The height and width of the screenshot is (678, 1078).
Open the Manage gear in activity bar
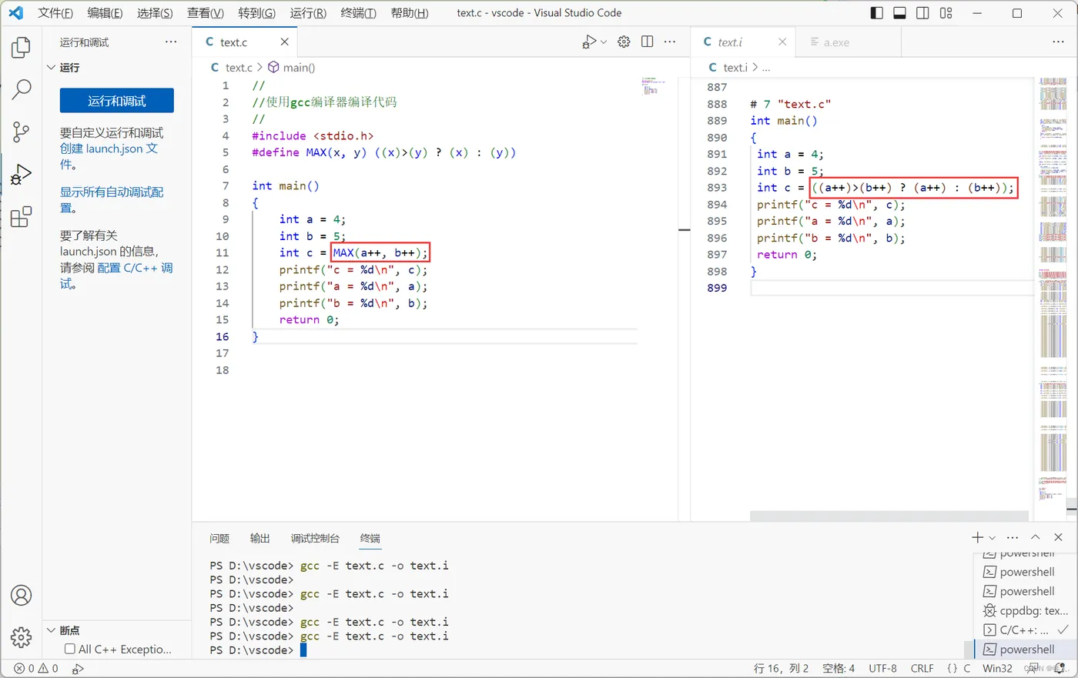point(21,637)
